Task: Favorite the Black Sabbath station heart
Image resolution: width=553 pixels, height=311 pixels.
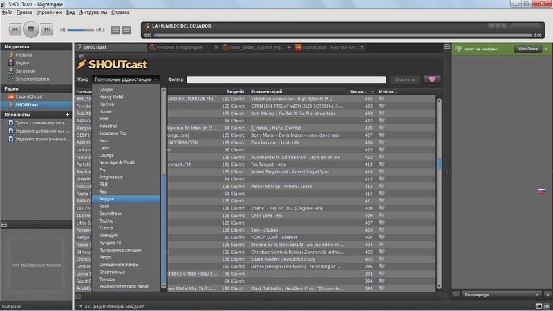Action: [x=382, y=288]
